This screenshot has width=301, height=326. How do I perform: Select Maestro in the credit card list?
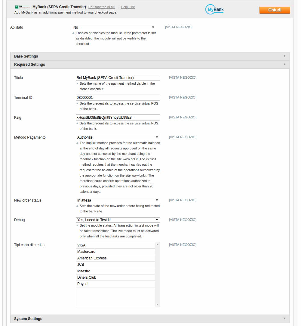tap(115, 271)
